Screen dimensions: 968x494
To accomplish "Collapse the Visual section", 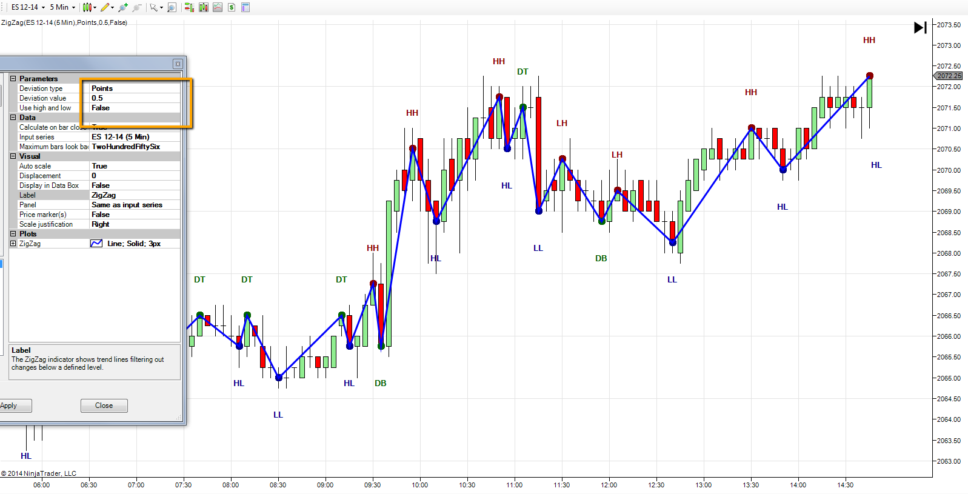I will [x=13, y=156].
